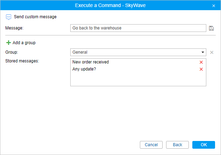Click the green plus add group icon

click(9, 43)
